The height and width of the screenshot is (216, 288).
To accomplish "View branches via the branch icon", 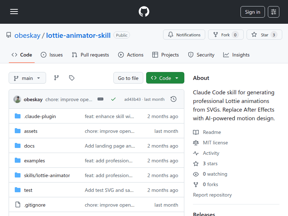I will point(57,78).
